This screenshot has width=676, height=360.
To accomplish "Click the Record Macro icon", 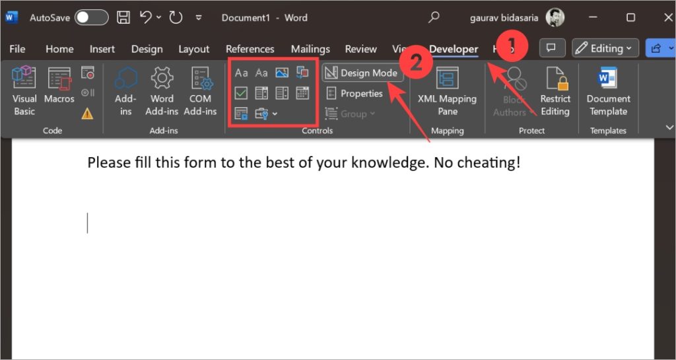I will (88, 73).
